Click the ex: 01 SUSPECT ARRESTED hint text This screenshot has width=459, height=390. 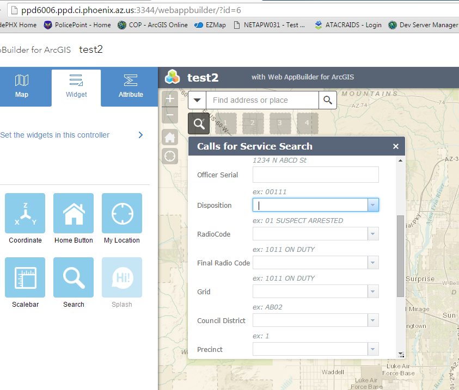298,221
